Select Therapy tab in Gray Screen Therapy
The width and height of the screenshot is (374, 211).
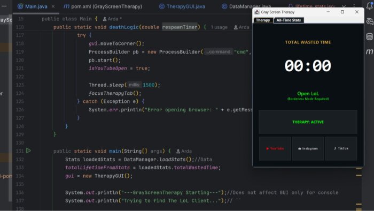[263, 20]
